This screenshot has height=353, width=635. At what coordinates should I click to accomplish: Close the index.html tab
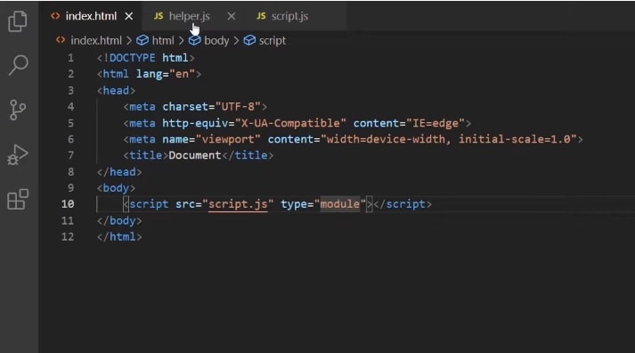pos(129,16)
